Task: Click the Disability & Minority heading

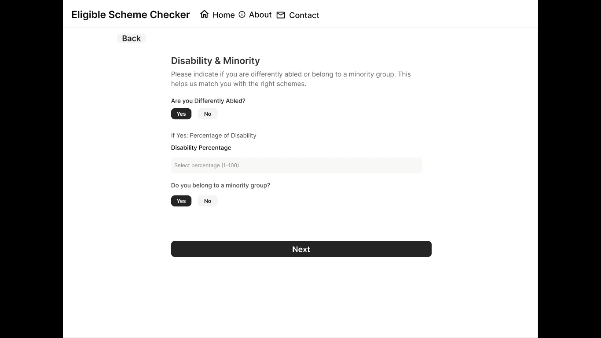Action: (216, 61)
